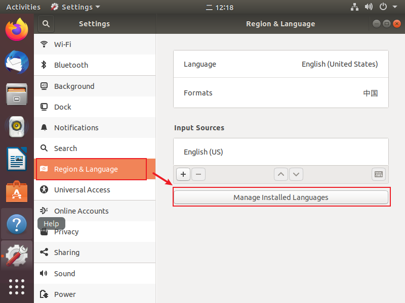Go to Bluetooth settings
The height and width of the screenshot is (303, 405).
click(95, 65)
